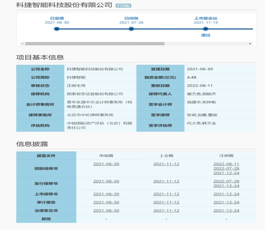Click the 招股说明书 row label
This screenshot has width=265, height=230.
(x=46, y=168)
